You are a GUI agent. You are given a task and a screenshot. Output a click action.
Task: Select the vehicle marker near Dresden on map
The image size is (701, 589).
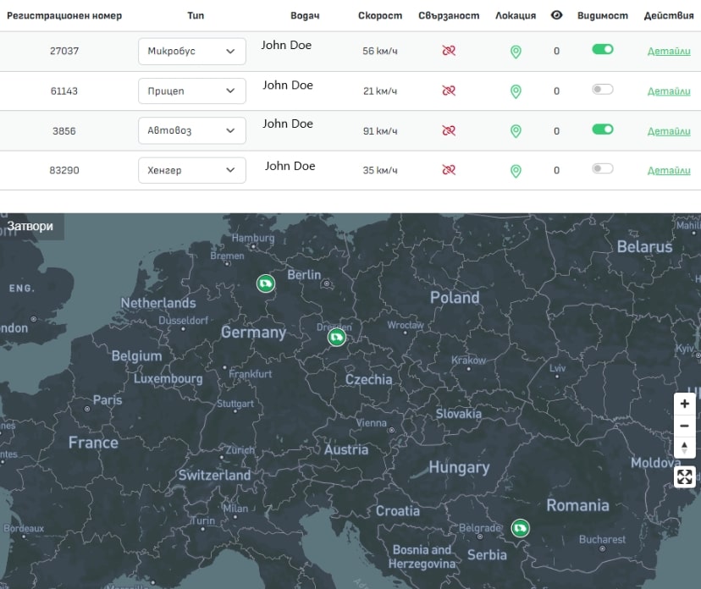click(x=337, y=338)
